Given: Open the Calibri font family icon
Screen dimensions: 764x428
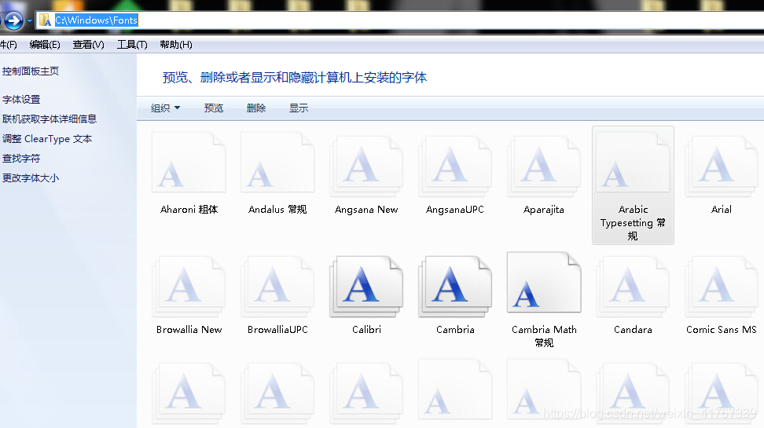Looking at the screenshot, I should point(366,287).
